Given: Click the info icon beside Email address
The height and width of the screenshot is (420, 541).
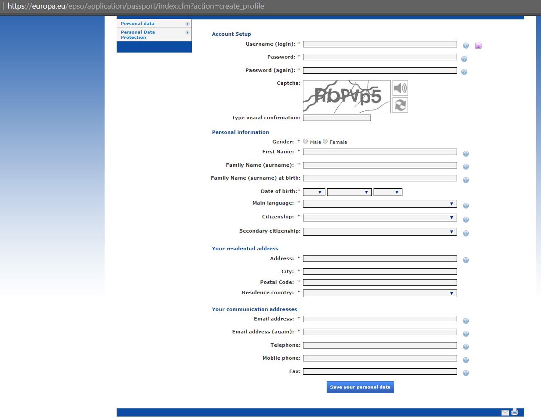Looking at the screenshot, I should coord(466,321).
